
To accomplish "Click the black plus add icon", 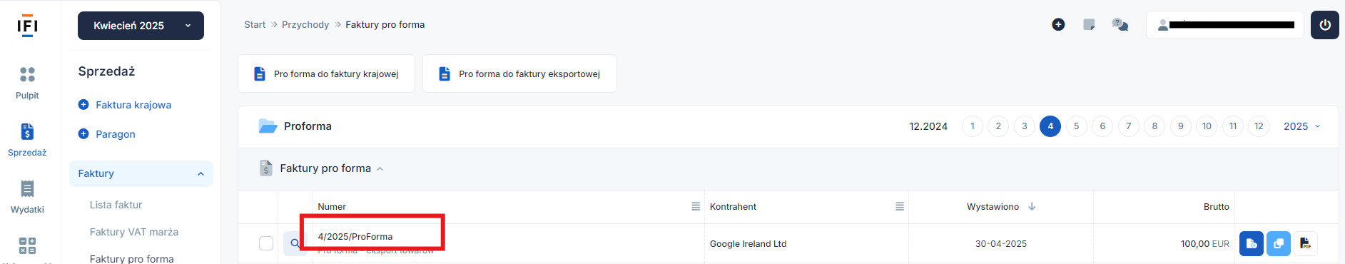I will 1058,25.
